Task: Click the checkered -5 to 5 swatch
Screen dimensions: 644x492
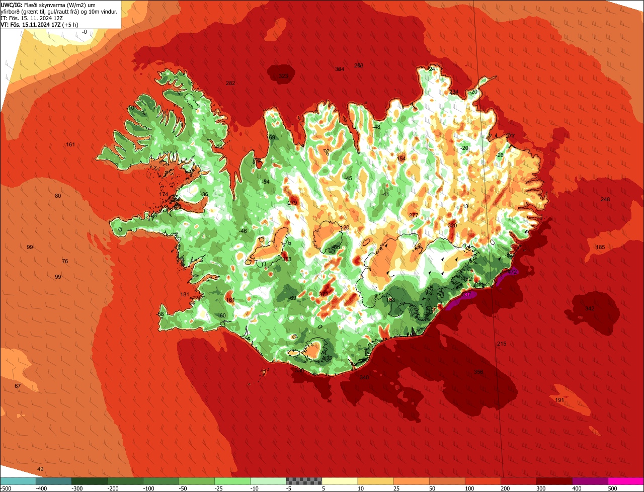Action: point(303,480)
